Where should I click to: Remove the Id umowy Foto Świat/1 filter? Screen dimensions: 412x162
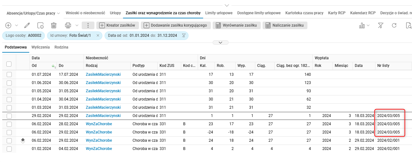[98, 36]
